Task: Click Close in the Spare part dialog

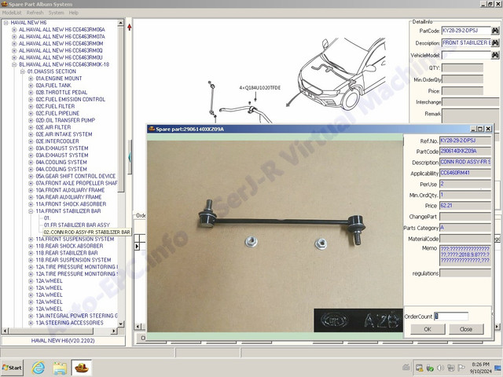Action: [x=466, y=329]
